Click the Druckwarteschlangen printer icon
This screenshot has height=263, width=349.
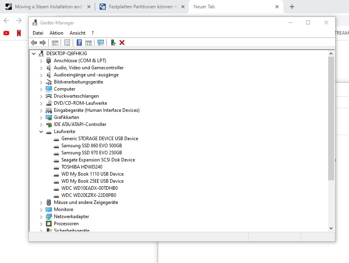49,96
